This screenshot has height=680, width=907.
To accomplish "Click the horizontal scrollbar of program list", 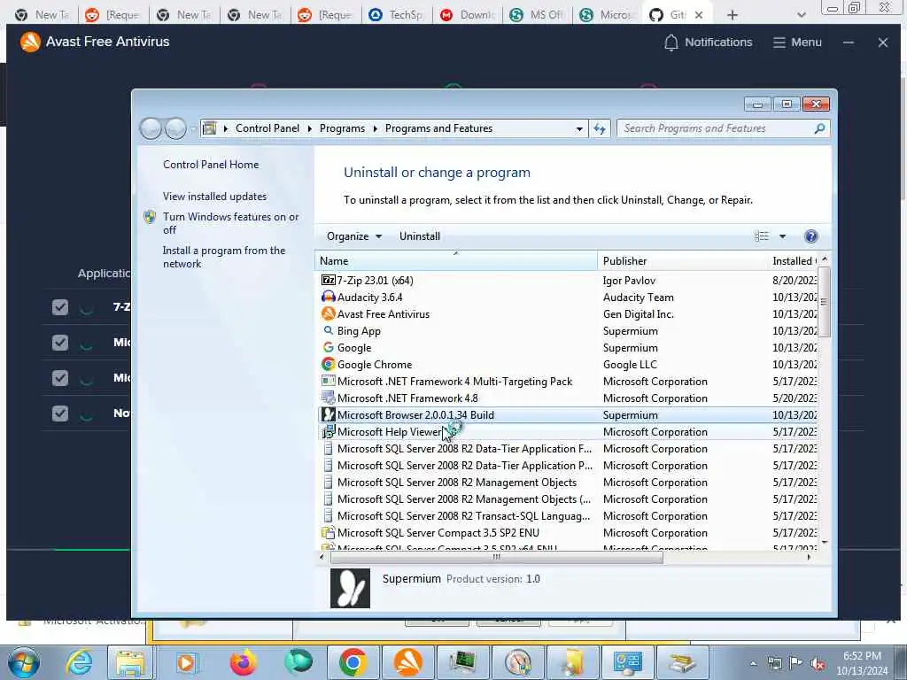I will tap(496, 558).
